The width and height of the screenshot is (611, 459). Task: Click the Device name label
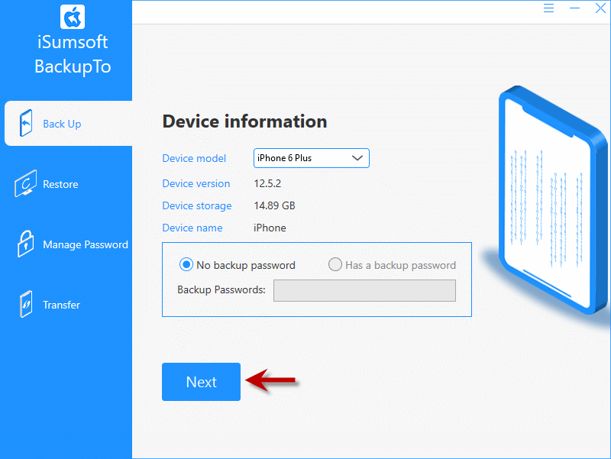click(x=192, y=228)
